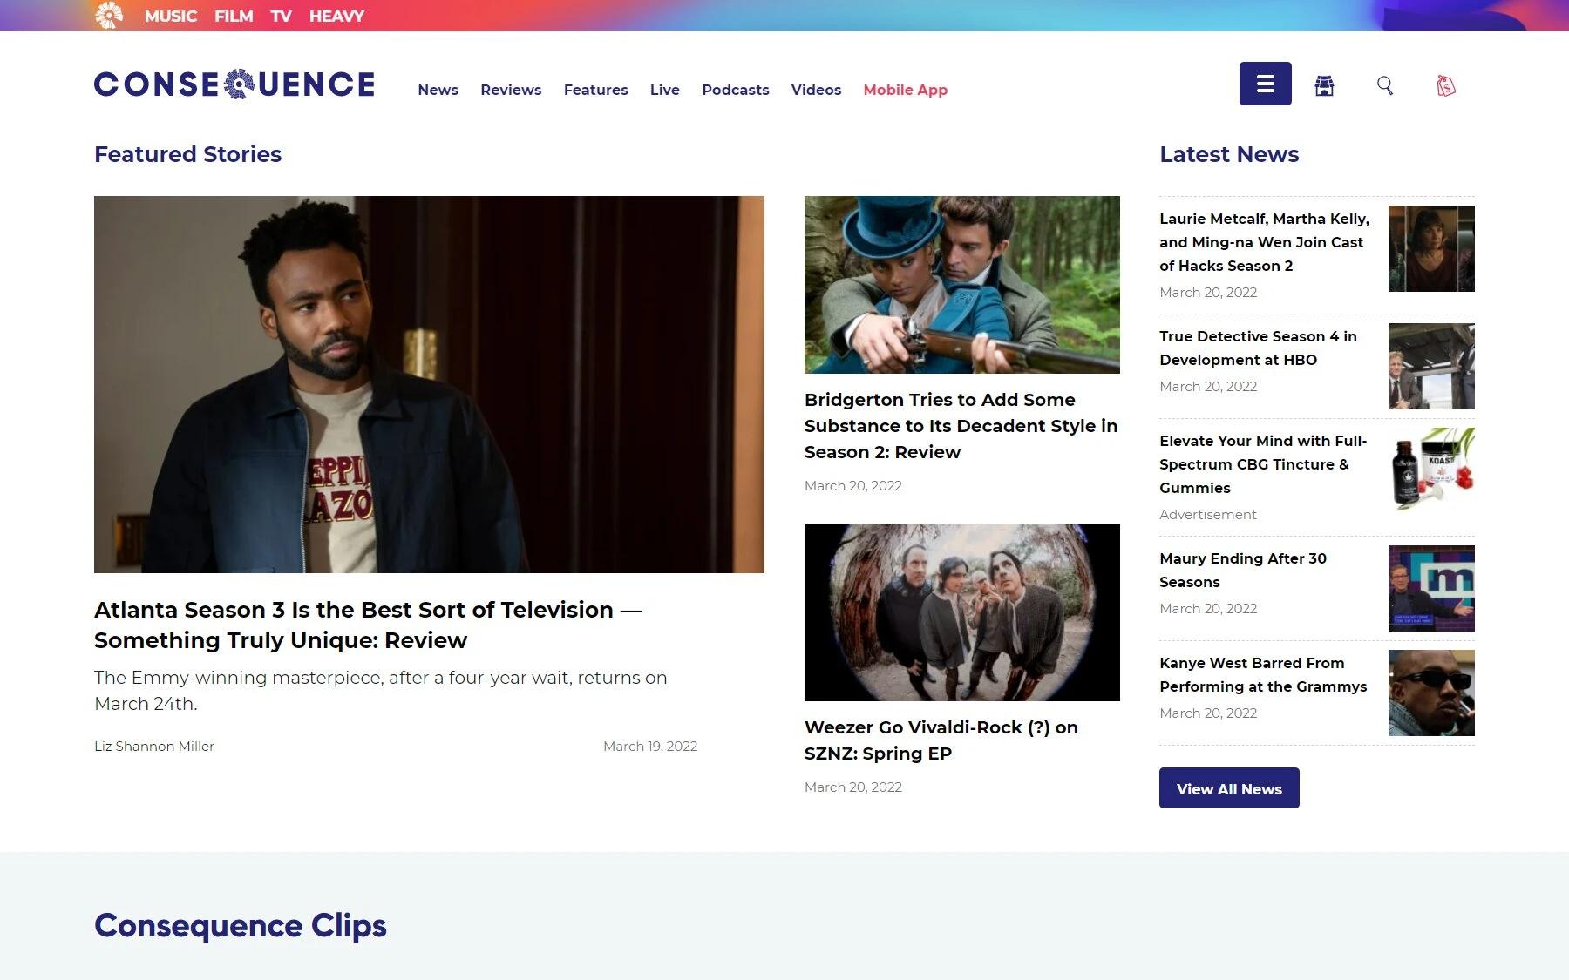1569x980 pixels.
Task: Open author Liz Shannon Miller's page
Action: click(154, 746)
